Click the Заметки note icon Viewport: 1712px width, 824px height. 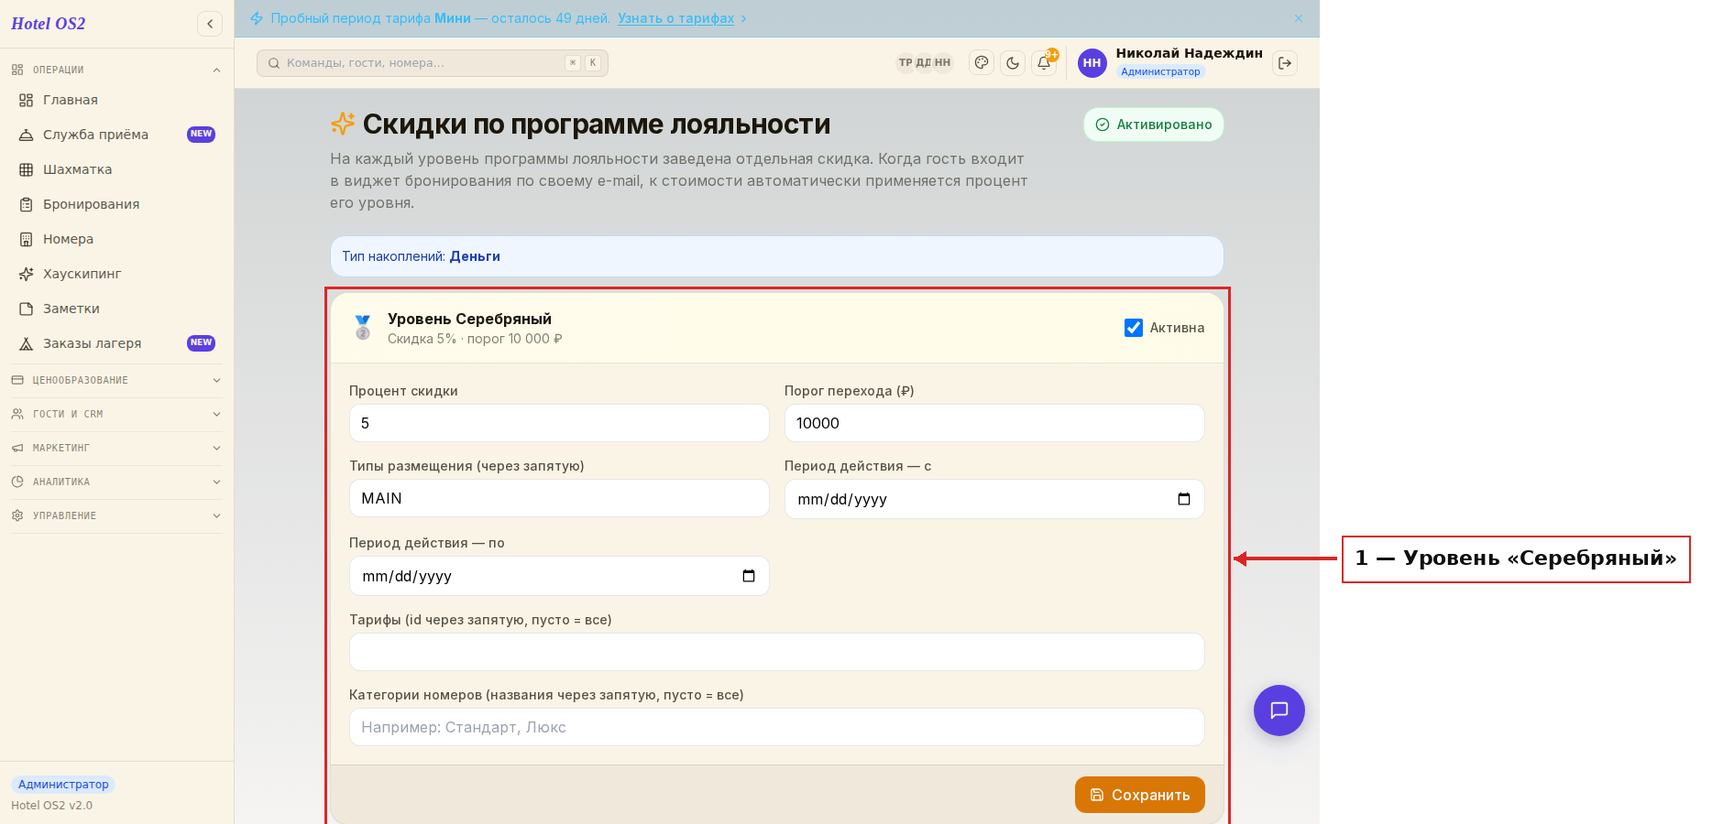[x=27, y=309]
